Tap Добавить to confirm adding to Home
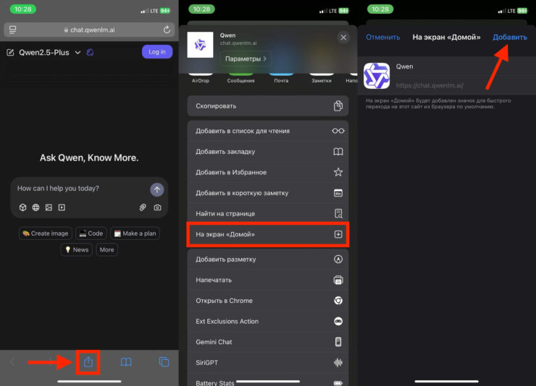Screen dimensions: 536x386 coord(509,37)
